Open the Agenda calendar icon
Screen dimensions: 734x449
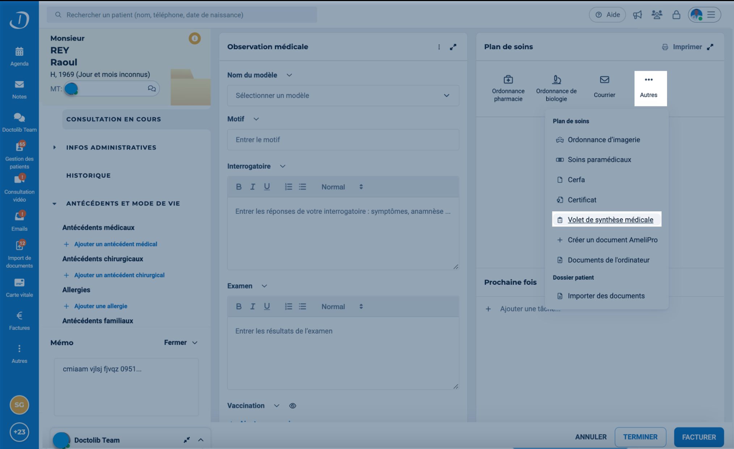19,52
